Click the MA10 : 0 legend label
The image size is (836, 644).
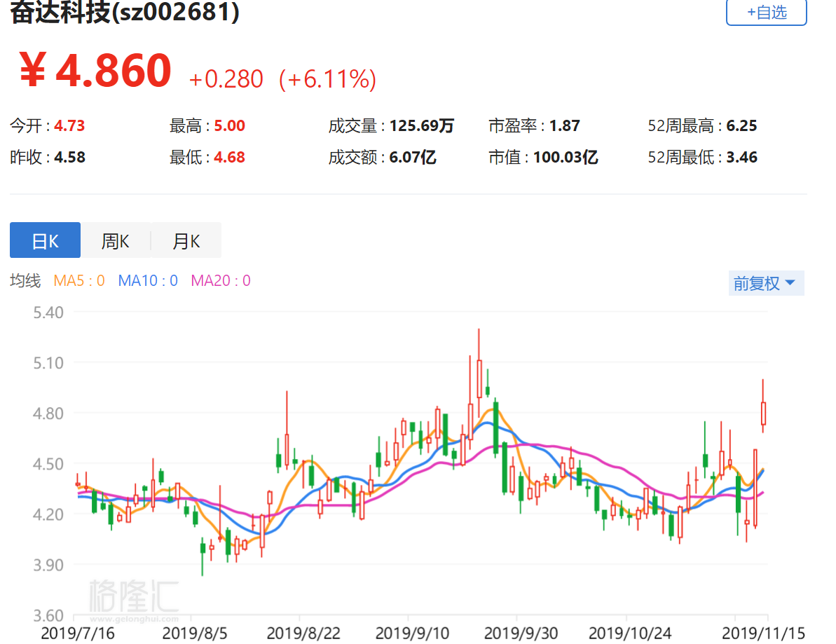[148, 280]
